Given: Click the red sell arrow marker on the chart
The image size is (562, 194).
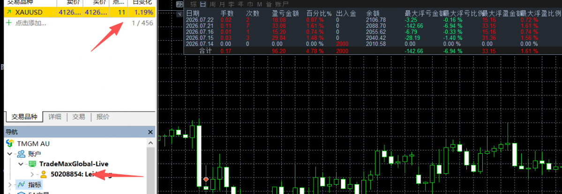Looking at the screenshot, I should [206, 179].
